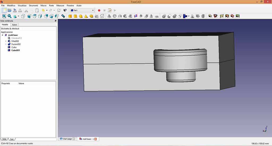Expand the Fillet002 tree node
This screenshot has height=146, width=272.
click(6, 41)
